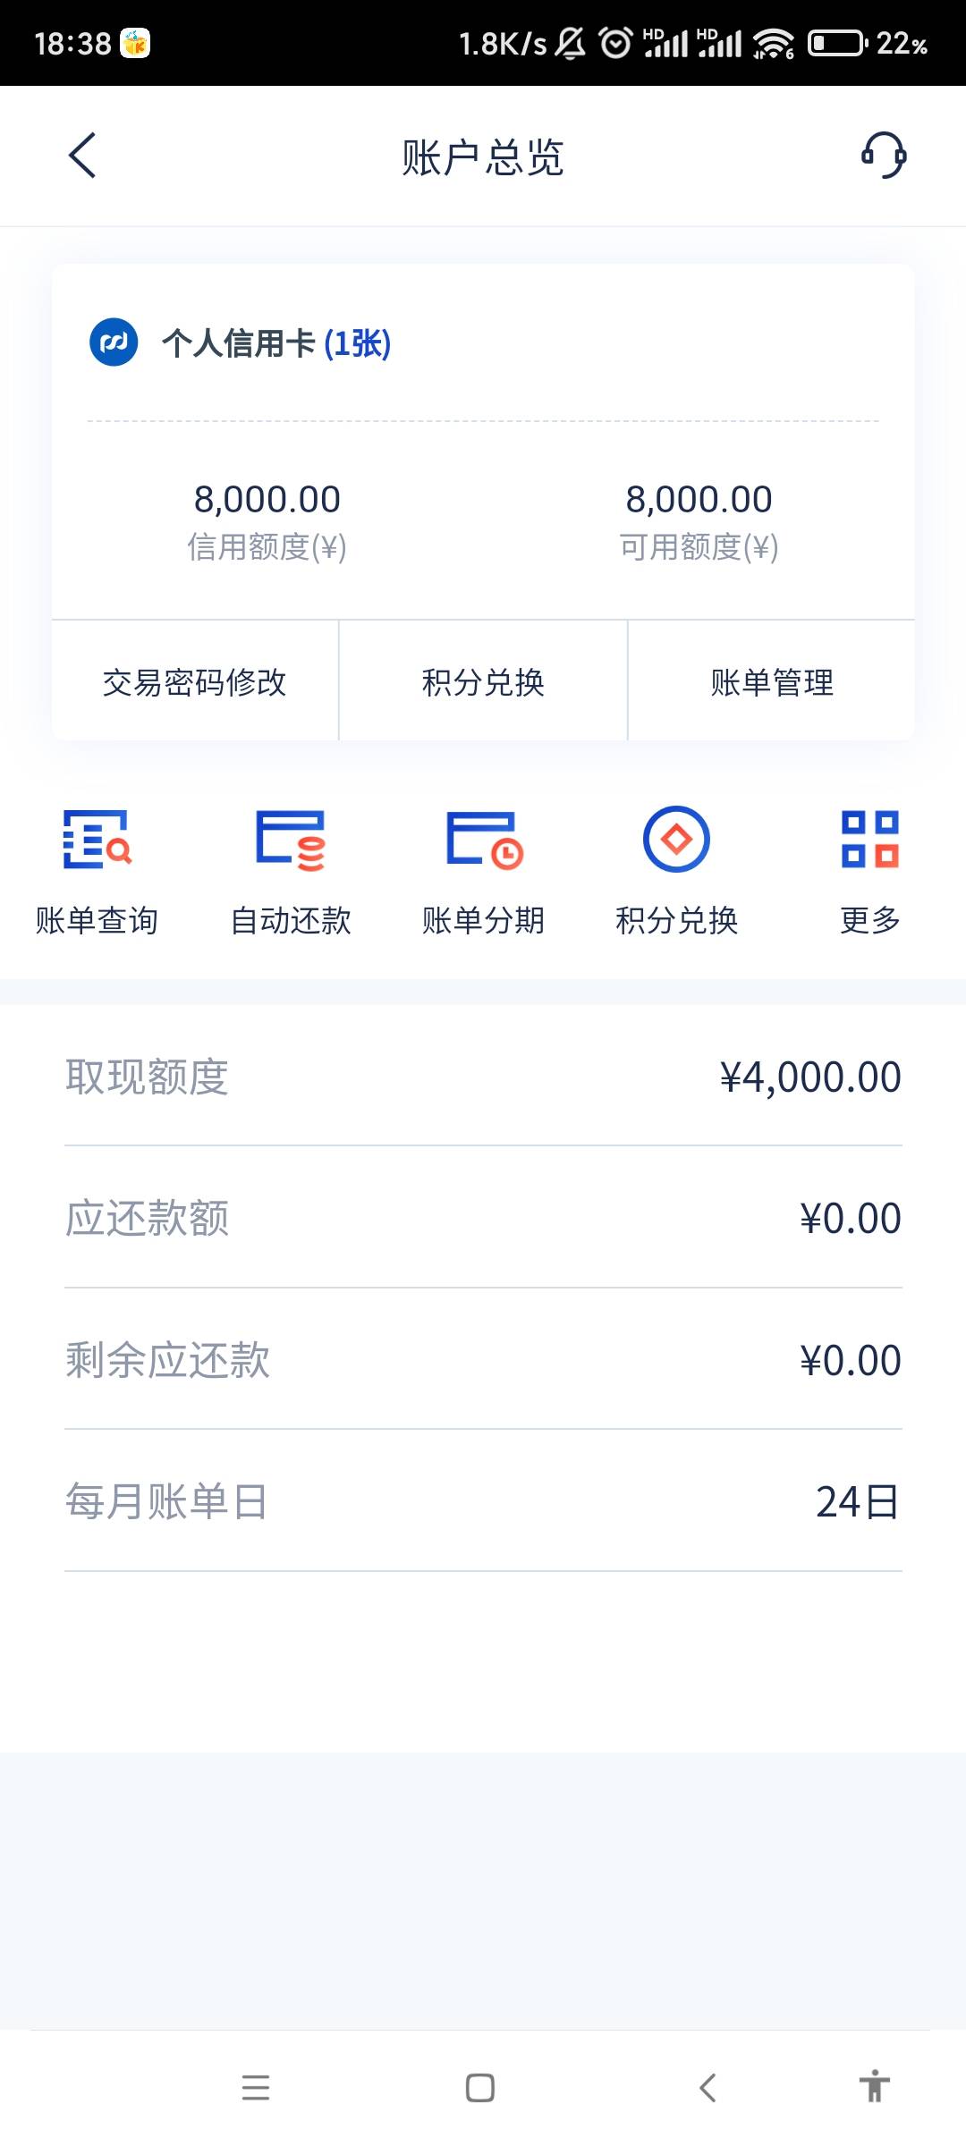This screenshot has width=966, height=2146.
Task: Open customer service headset icon
Action: point(884,156)
